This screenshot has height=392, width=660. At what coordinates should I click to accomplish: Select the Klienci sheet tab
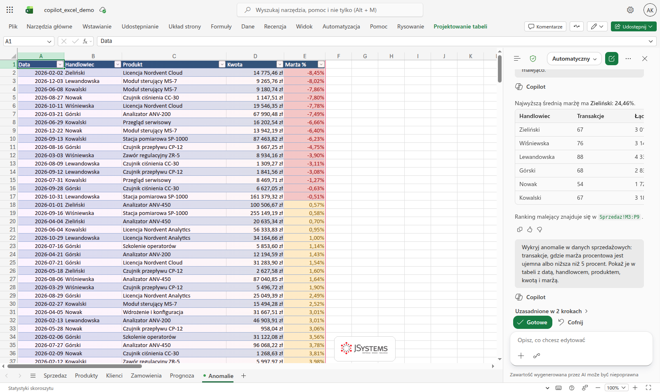tap(114, 375)
